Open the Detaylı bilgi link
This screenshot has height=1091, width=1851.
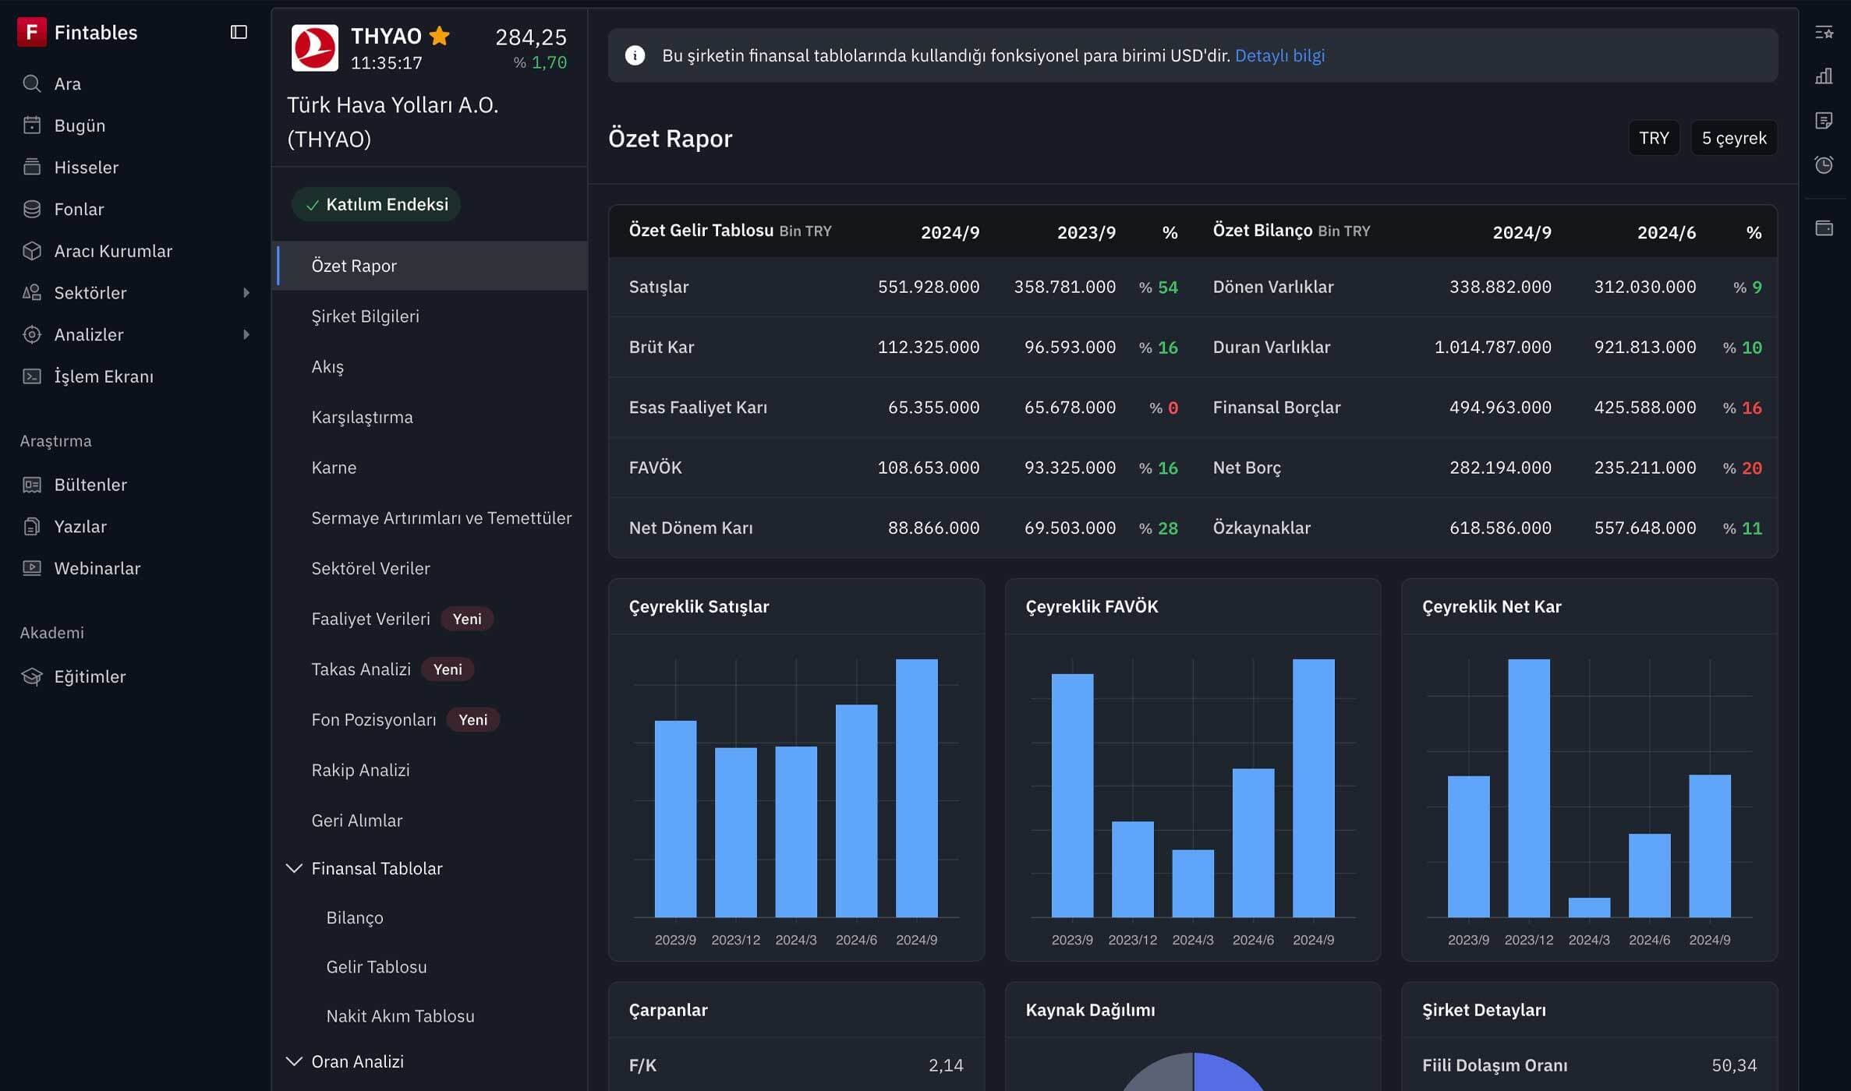tap(1279, 55)
